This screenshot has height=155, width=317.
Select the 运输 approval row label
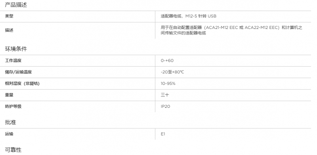point(9,134)
